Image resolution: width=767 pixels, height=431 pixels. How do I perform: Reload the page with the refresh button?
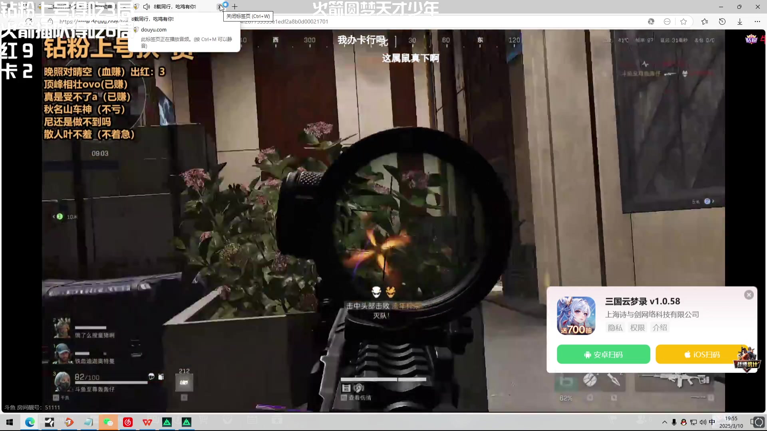click(x=29, y=21)
